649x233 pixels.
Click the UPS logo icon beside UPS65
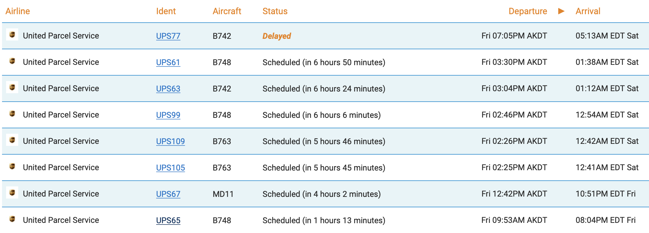[12, 219]
